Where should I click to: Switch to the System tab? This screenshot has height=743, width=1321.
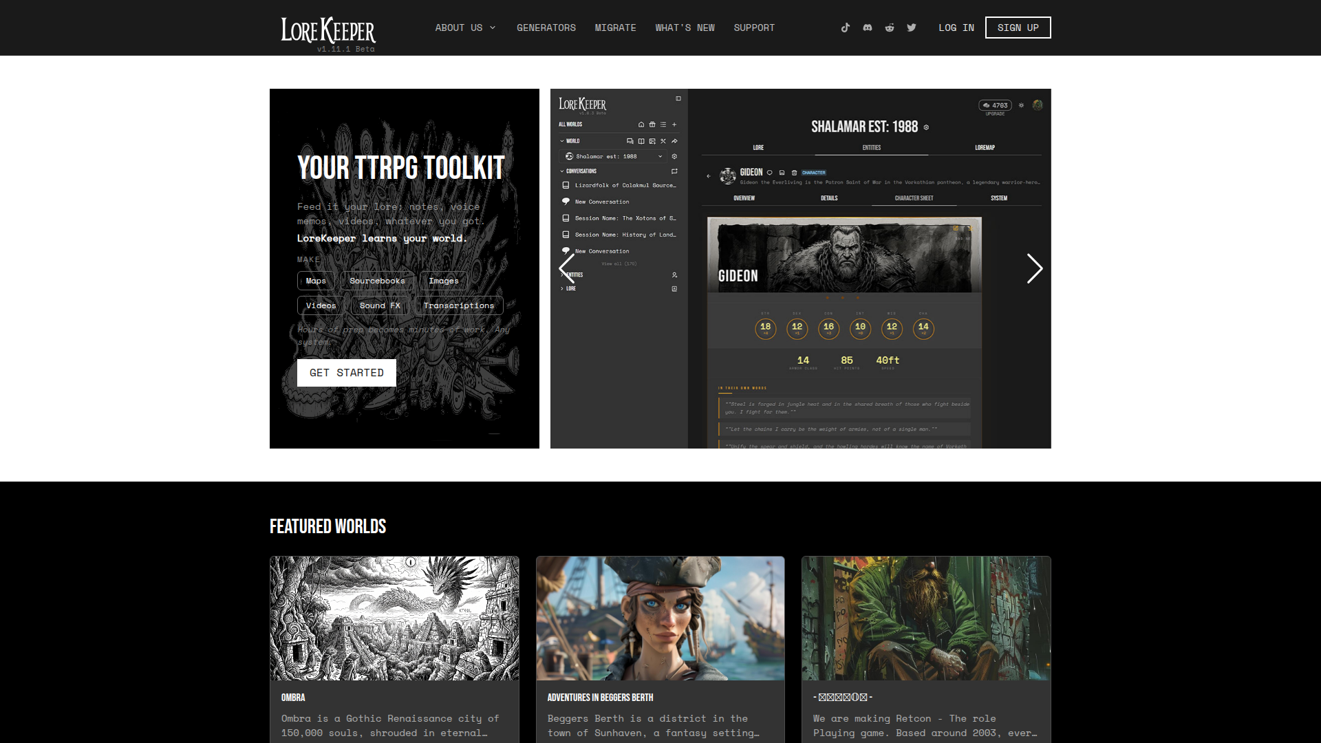[x=999, y=198]
